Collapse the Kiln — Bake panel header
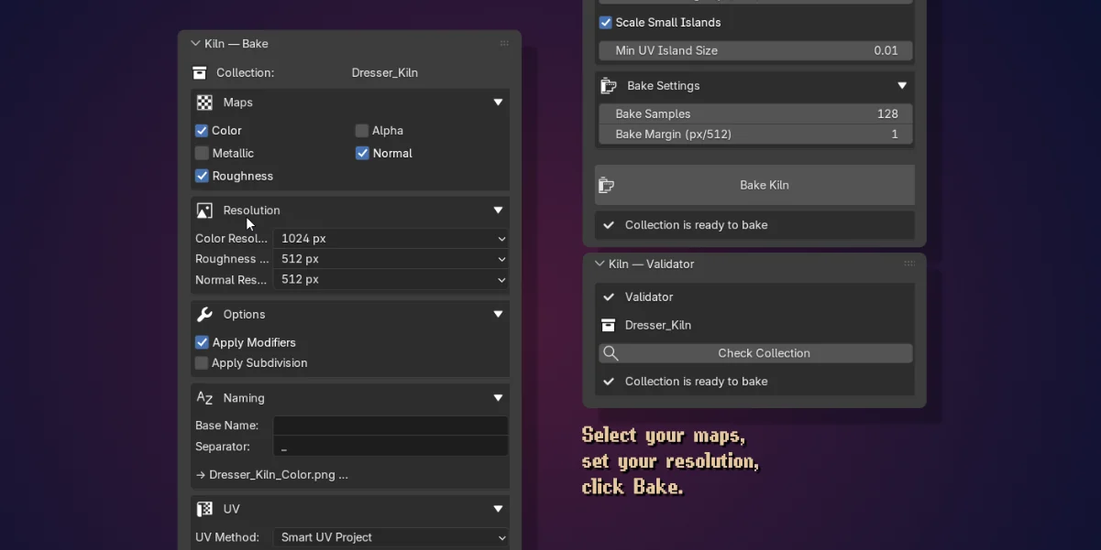 (195, 43)
